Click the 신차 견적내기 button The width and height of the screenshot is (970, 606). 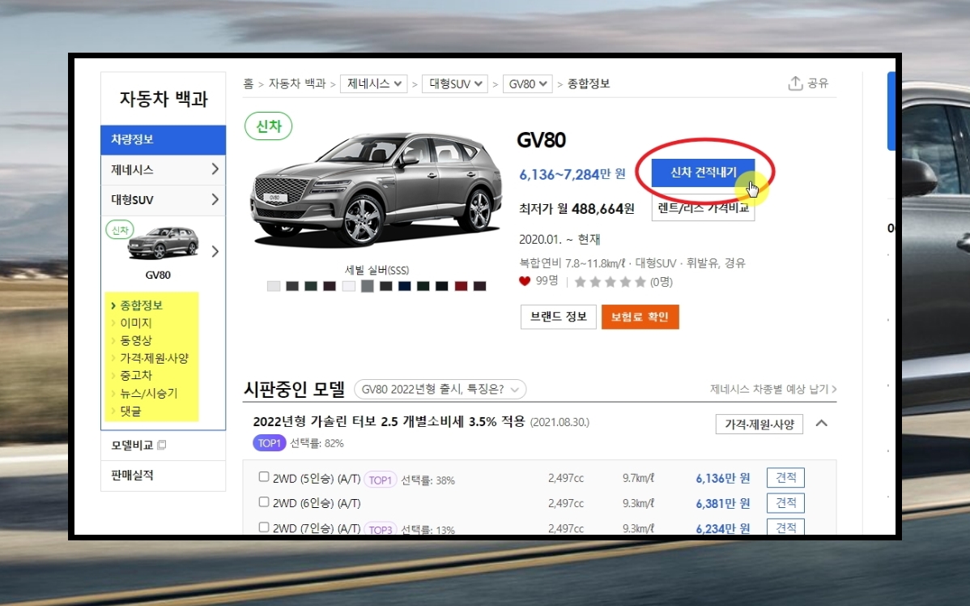(704, 173)
